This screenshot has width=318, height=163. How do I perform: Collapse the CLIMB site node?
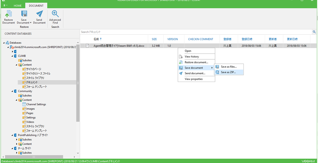coord(12,56)
